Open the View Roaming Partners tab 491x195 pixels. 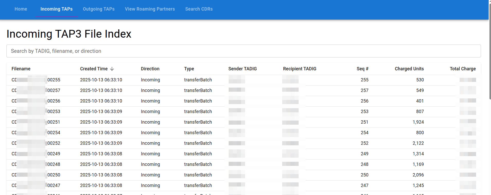150,9
